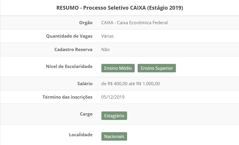Click the Término das inscrições label
This screenshot has height=145, width=239.
[67, 97]
